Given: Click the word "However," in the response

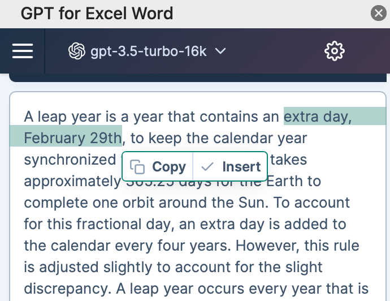Looking at the screenshot, I should pyautogui.click(x=267, y=246).
